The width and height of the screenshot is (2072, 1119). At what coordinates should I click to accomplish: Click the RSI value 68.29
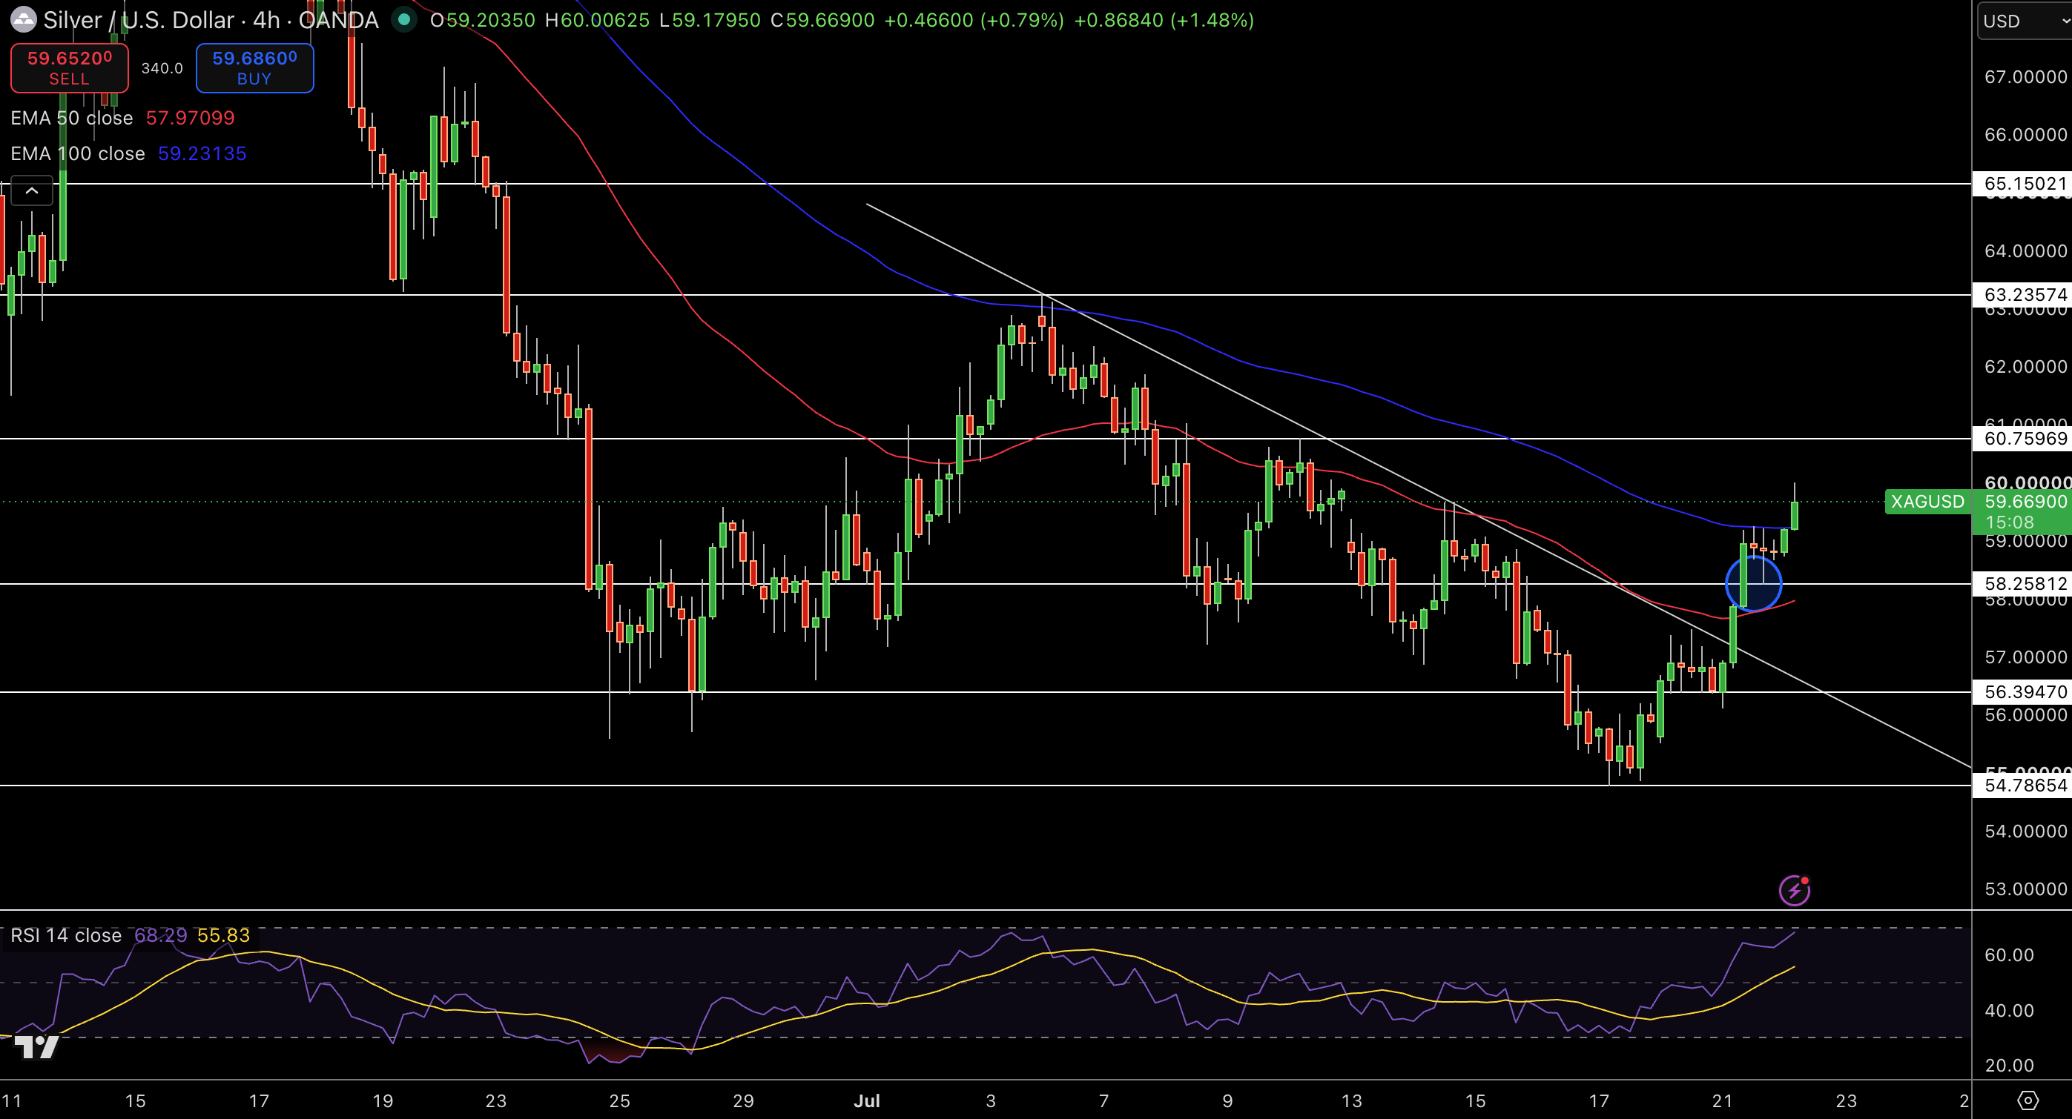[160, 936]
